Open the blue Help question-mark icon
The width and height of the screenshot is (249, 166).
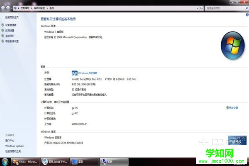tap(247, 15)
